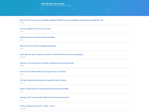This screenshot has width=149, height=112.
Task: Click the source tag under Famitsu sales headline
Action: 23,109
